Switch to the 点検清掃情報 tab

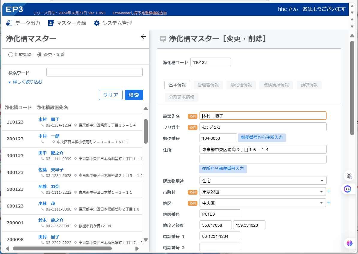pyautogui.click(x=276, y=85)
